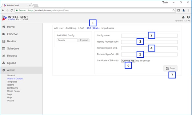This screenshot has height=115, width=192.
Task: Open the Containers admin link
Action: pos(12,88)
